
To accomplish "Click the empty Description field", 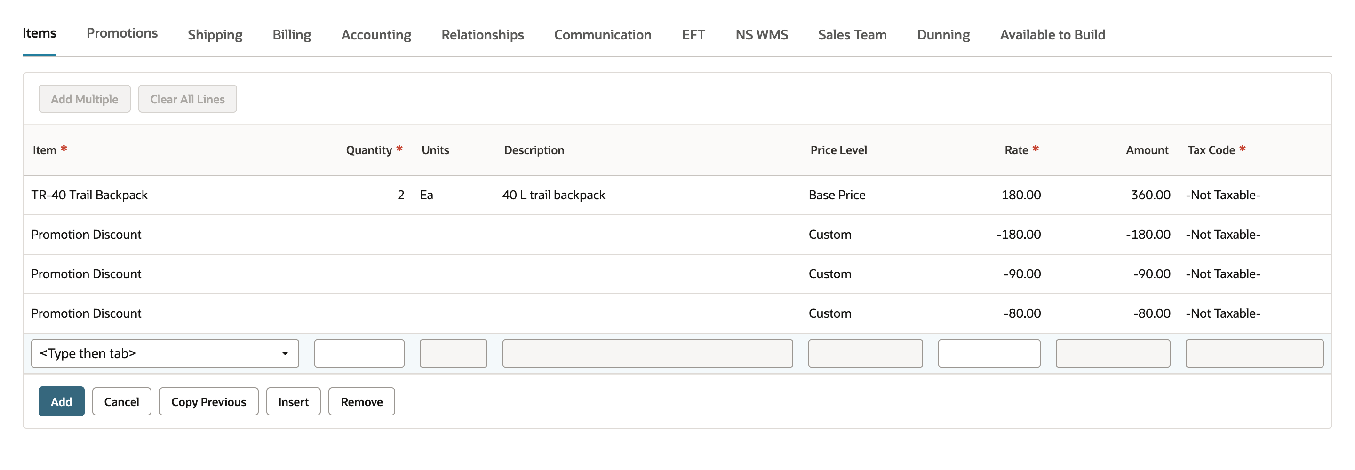I will point(647,353).
